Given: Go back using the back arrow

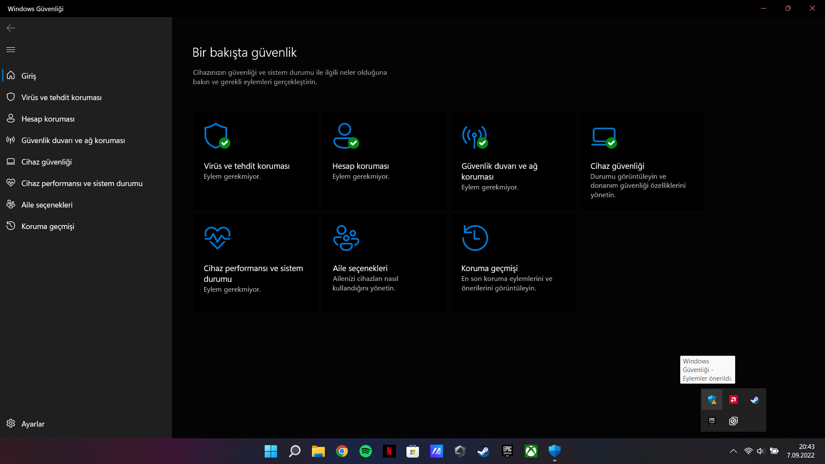Looking at the screenshot, I should [x=11, y=28].
